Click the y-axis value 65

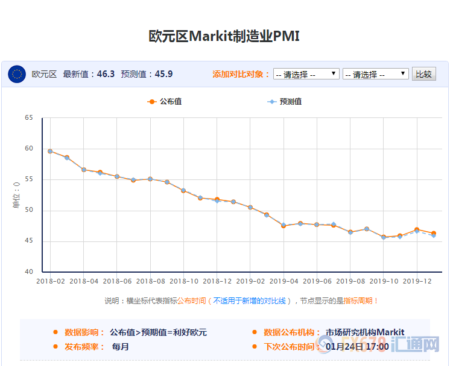click(29, 118)
